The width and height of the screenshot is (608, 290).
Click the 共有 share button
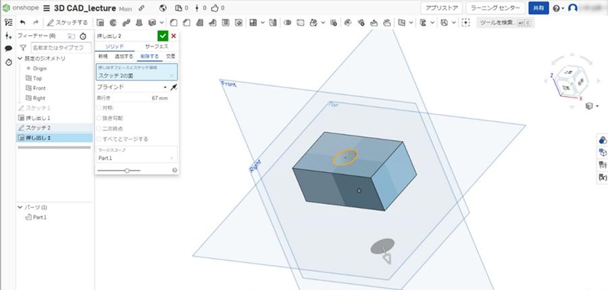tap(538, 8)
